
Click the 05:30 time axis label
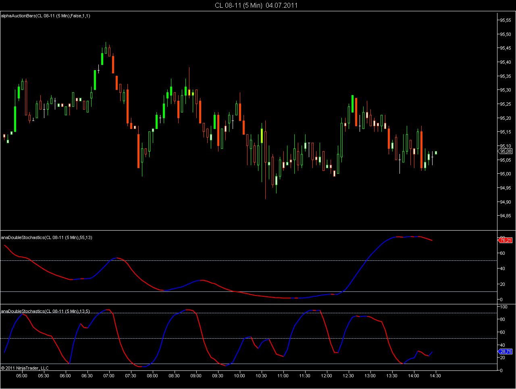44,376
